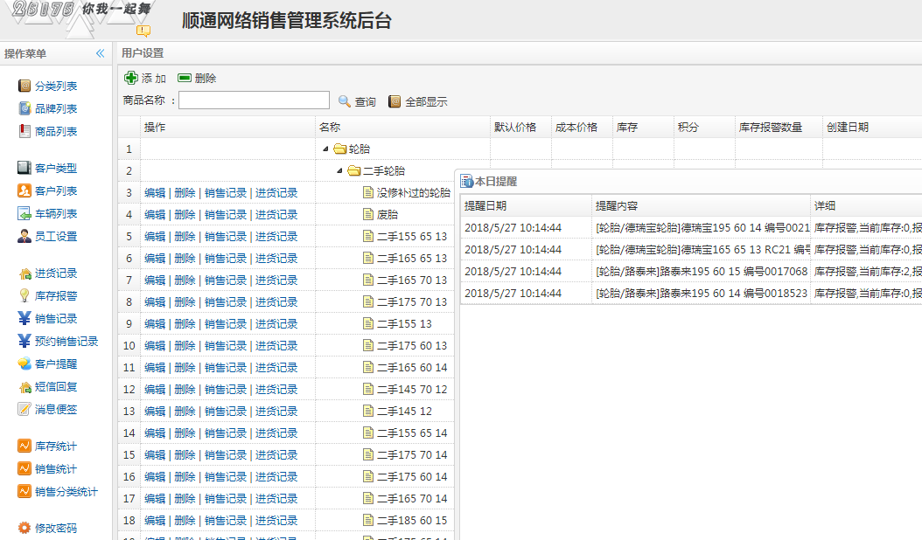Click the green Add (添加) icon
This screenshot has width=922, height=540.
pyautogui.click(x=131, y=78)
